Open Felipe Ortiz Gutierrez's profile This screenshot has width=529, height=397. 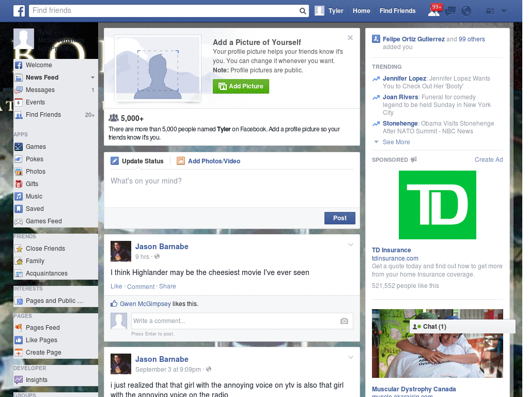(414, 39)
